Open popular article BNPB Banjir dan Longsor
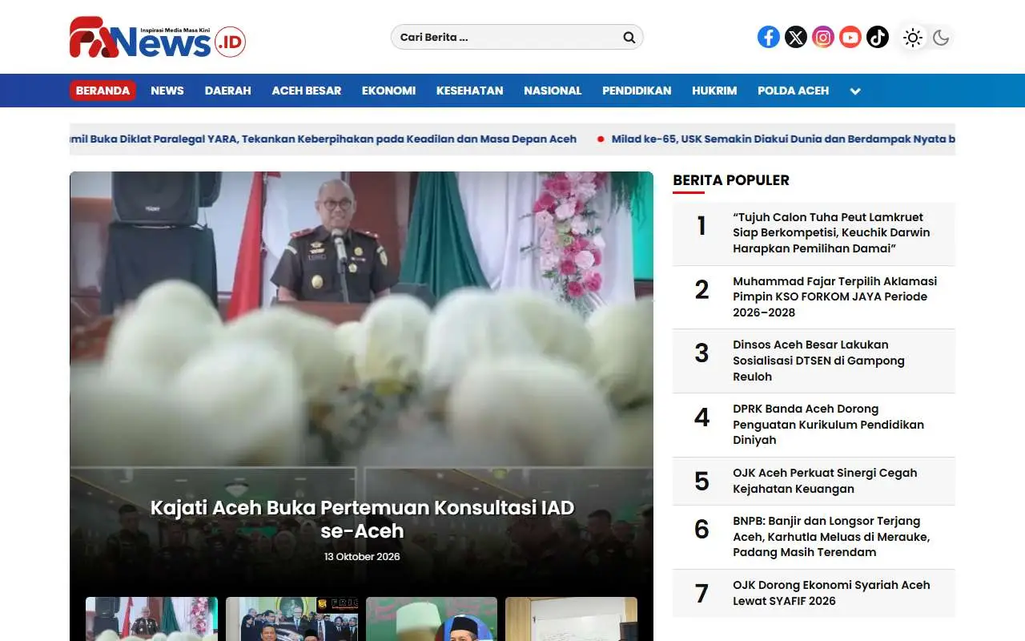 click(x=831, y=537)
